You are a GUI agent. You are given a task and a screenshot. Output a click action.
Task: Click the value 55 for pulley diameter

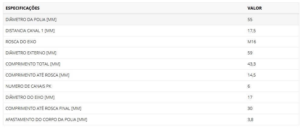point(250,20)
